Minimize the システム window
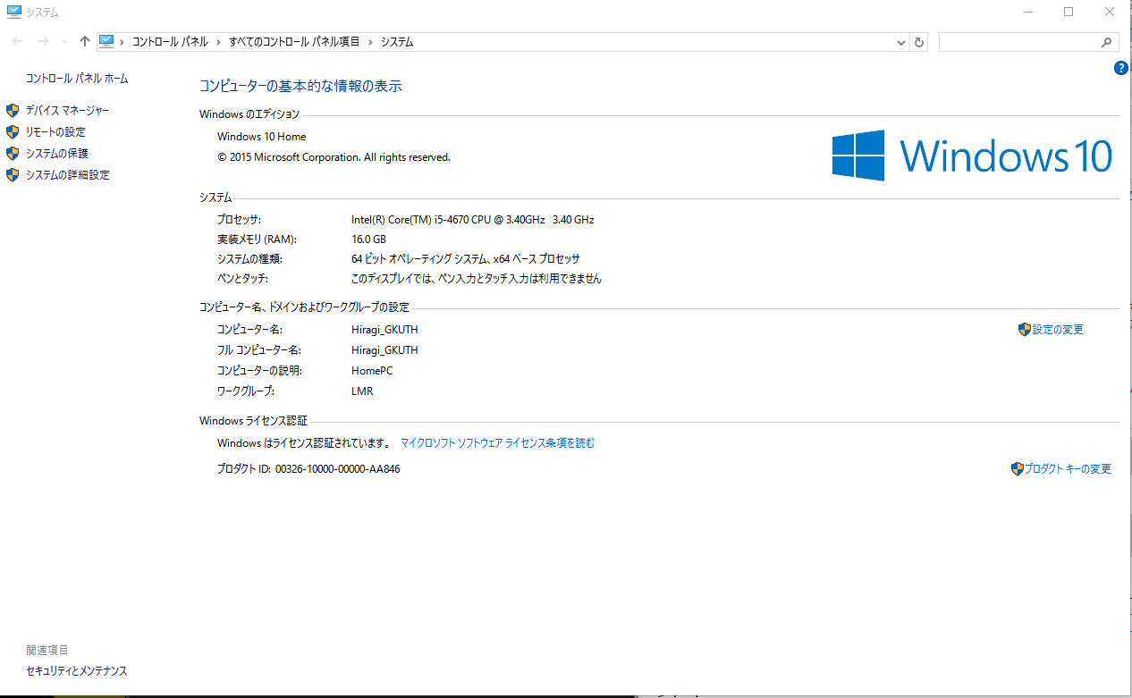Viewport: 1132px width, 698px height. pyautogui.click(x=1028, y=12)
